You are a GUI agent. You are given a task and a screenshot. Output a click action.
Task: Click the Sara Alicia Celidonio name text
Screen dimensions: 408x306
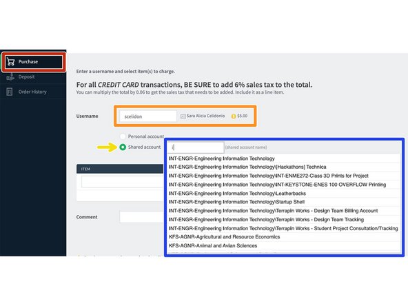pos(205,116)
